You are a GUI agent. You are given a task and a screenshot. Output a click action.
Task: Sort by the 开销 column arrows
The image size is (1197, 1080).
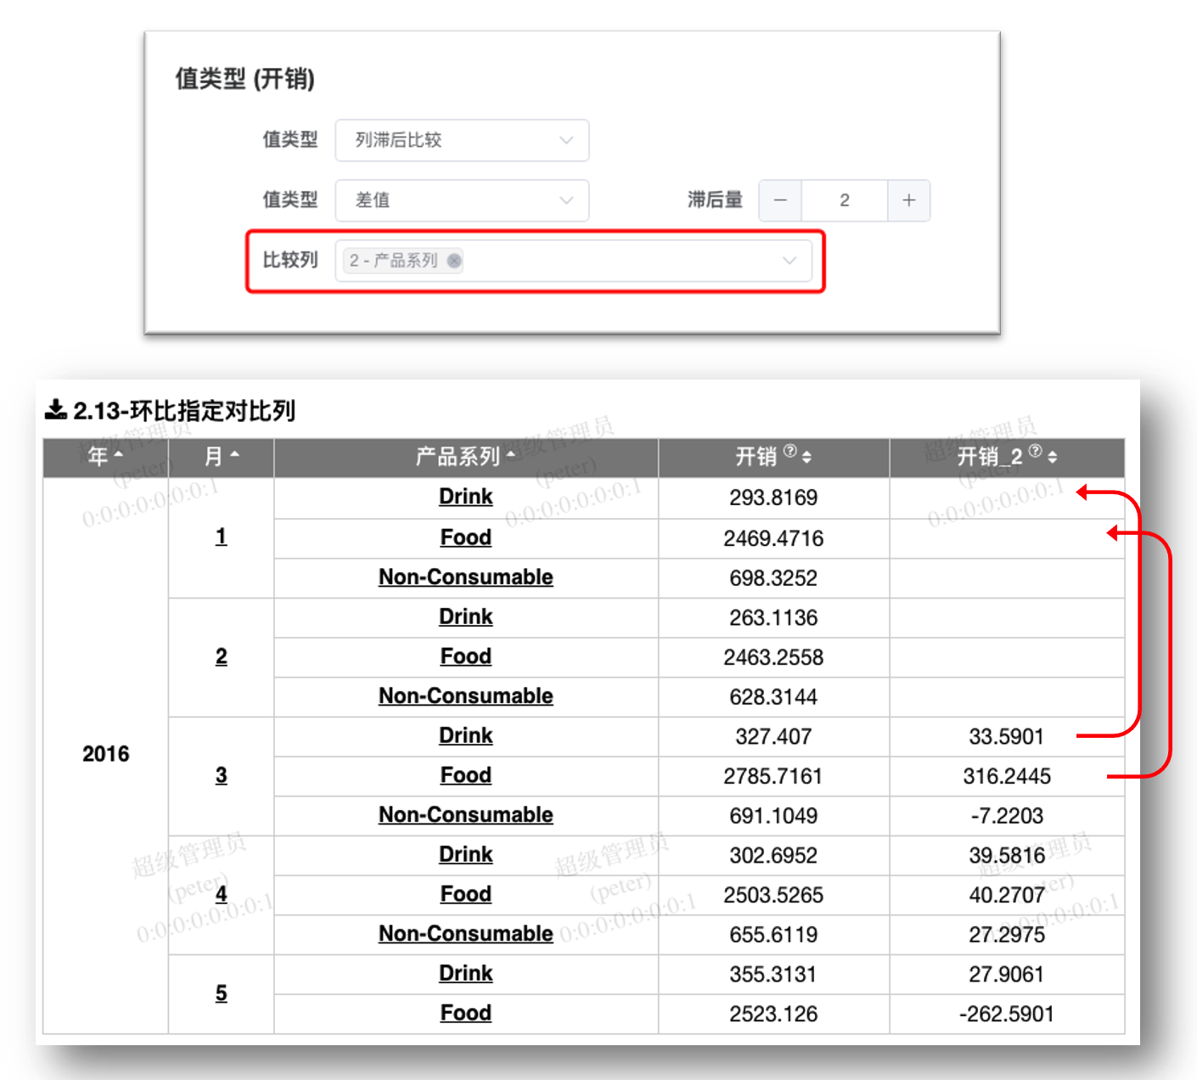click(x=806, y=457)
